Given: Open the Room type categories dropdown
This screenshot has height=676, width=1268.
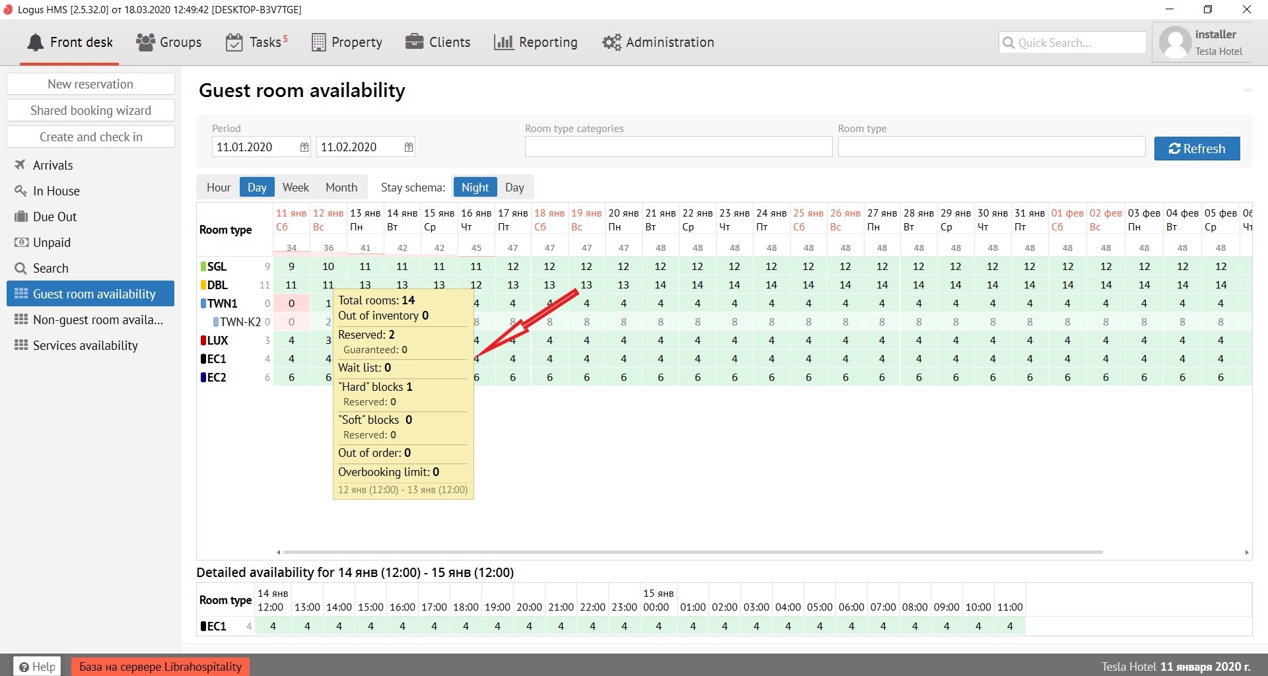Looking at the screenshot, I should coord(678,147).
